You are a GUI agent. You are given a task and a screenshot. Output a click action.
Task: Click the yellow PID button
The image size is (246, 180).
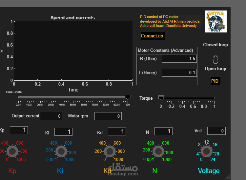point(215,81)
